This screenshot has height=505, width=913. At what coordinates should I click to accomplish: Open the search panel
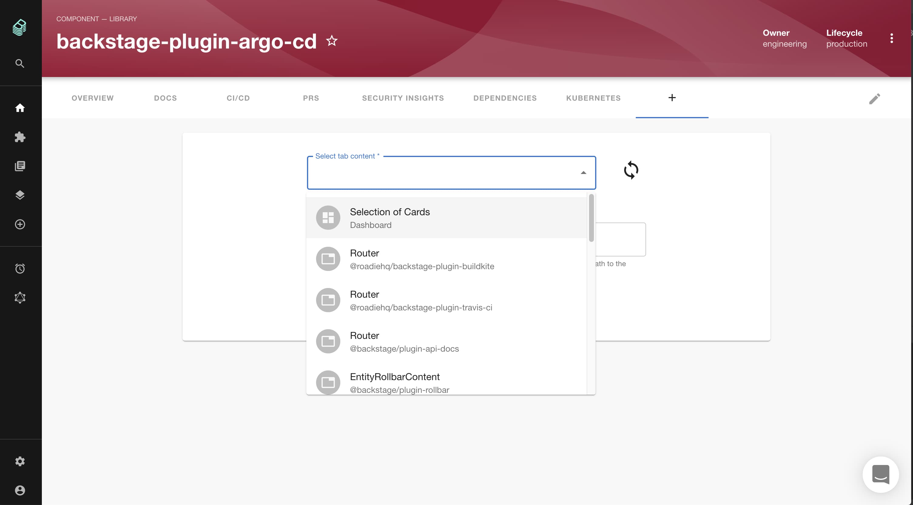pyautogui.click(x=20, y=63)
